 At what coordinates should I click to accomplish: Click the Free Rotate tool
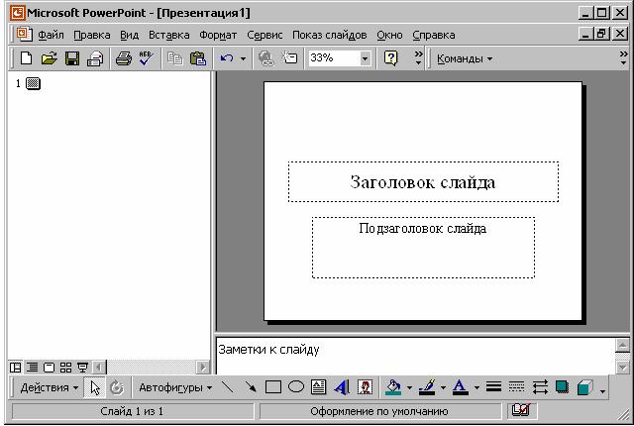coord(117,387)
